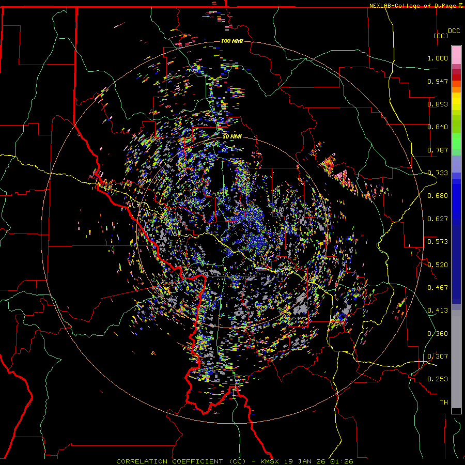Click the NEXLAB-College of DuPage label
Image resolution: width=465 pixels, height=465 pixels.
(412, 6)
